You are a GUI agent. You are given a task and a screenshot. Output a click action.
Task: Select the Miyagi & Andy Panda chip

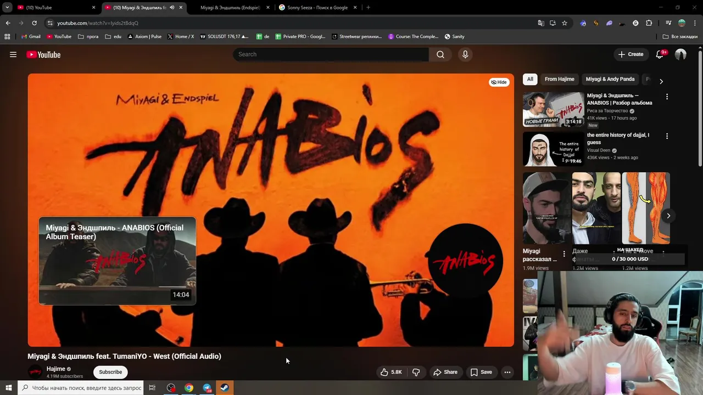click(x=610, y=79)
